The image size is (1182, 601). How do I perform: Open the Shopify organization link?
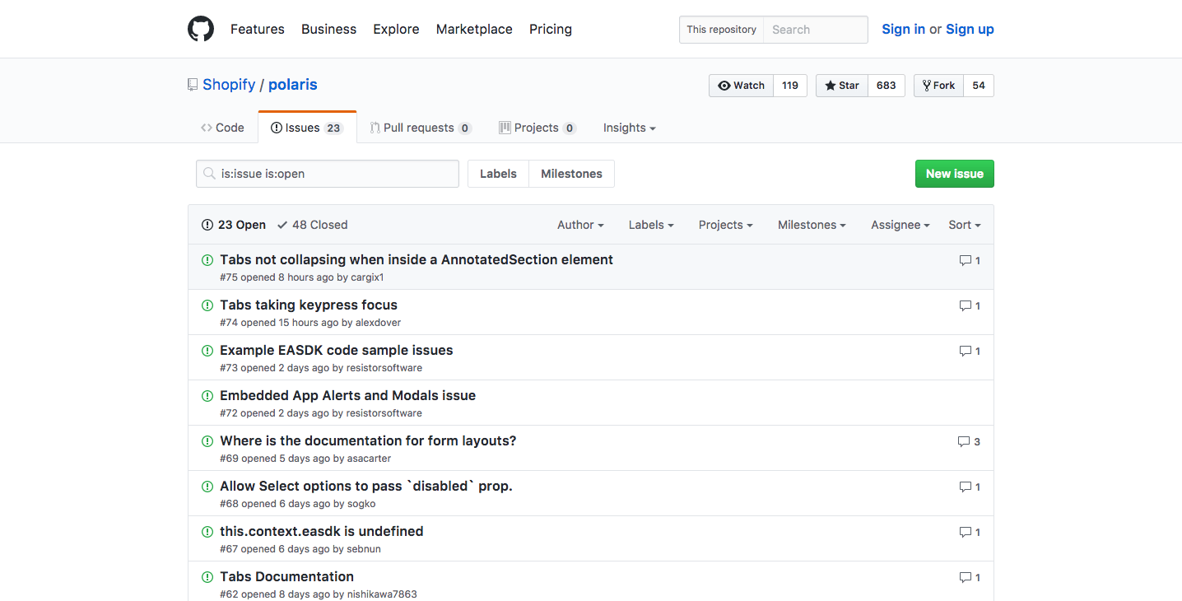229,85
